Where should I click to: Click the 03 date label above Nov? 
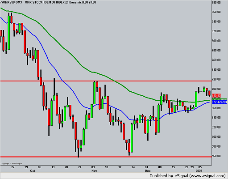click(x=93, y=167)
